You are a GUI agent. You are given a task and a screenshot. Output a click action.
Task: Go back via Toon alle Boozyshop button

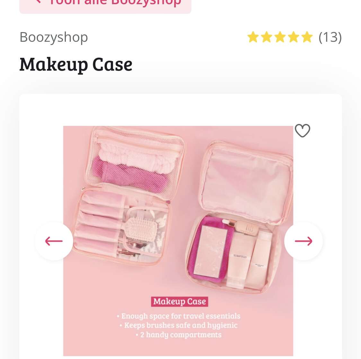click(105, 4)
